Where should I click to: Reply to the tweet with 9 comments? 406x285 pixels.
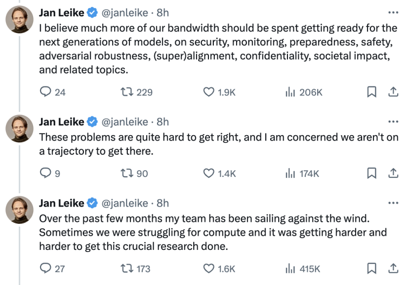tap(45, 173)
